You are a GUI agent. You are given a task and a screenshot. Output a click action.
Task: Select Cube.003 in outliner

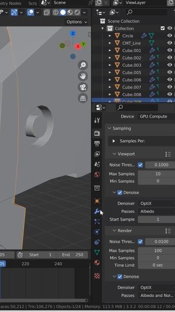tap(132, 65)
